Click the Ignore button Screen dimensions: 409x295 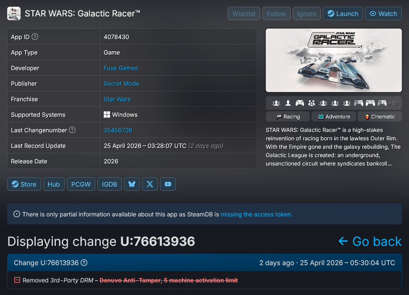click(x=307, y=13)
